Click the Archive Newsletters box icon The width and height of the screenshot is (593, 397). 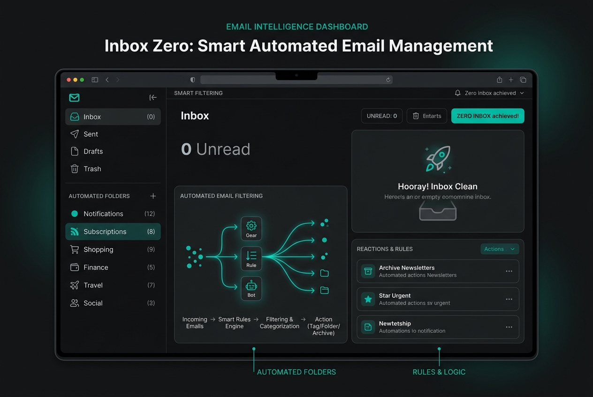pos(368,272)
